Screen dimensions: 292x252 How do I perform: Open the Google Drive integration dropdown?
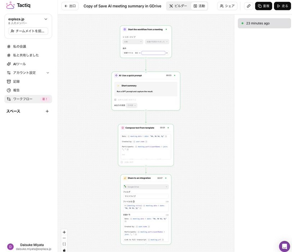146,187
